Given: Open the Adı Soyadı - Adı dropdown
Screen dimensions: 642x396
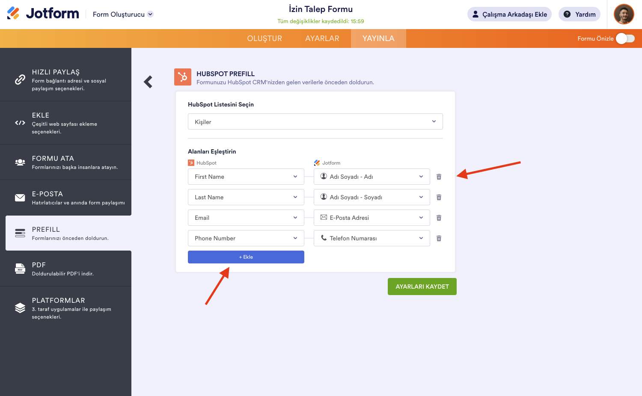Looking at the screenshot, I should pyautogui.click(x=372, y=177).
